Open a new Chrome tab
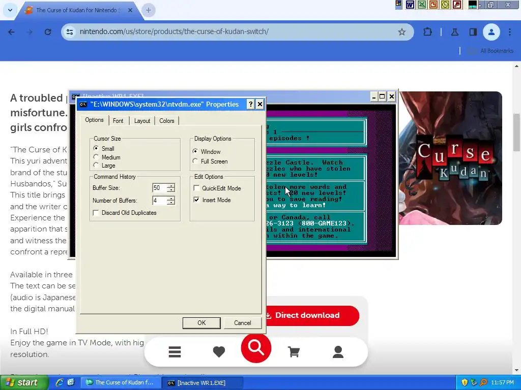521x390 pixels. (x=149, y=10)
